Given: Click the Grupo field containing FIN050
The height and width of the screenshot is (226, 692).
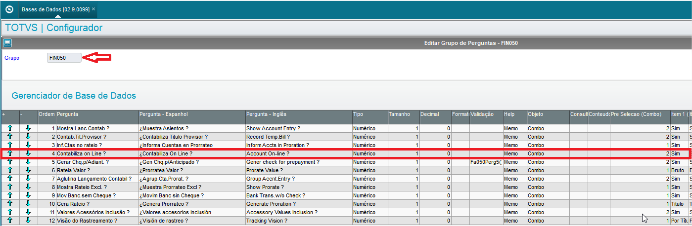Looking at the screenshot, I should point(64,58).
